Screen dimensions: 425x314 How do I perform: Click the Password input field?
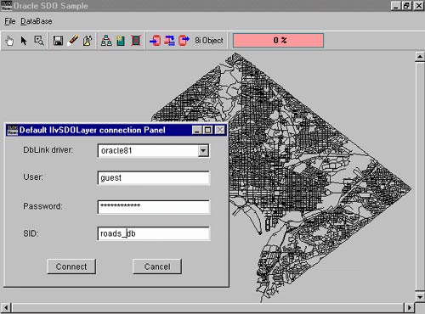coord(153,207)
